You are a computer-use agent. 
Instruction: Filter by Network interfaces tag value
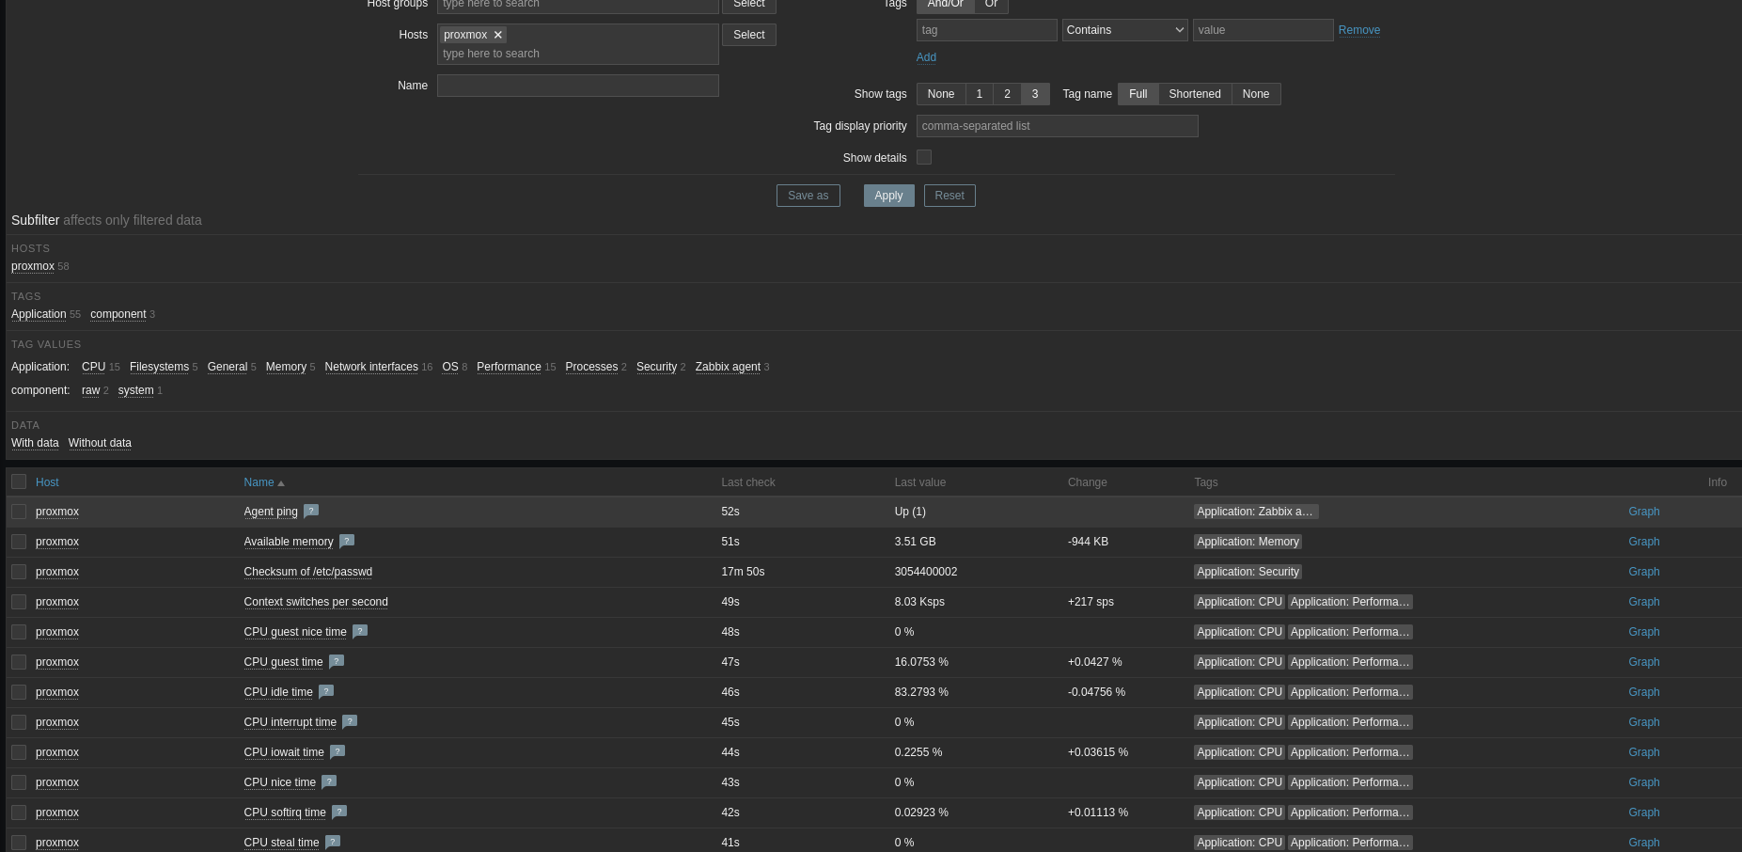point(371,367)
